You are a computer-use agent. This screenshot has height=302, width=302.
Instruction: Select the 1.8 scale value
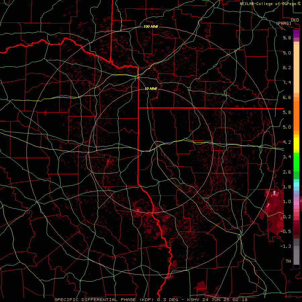(x=287, y=187)
